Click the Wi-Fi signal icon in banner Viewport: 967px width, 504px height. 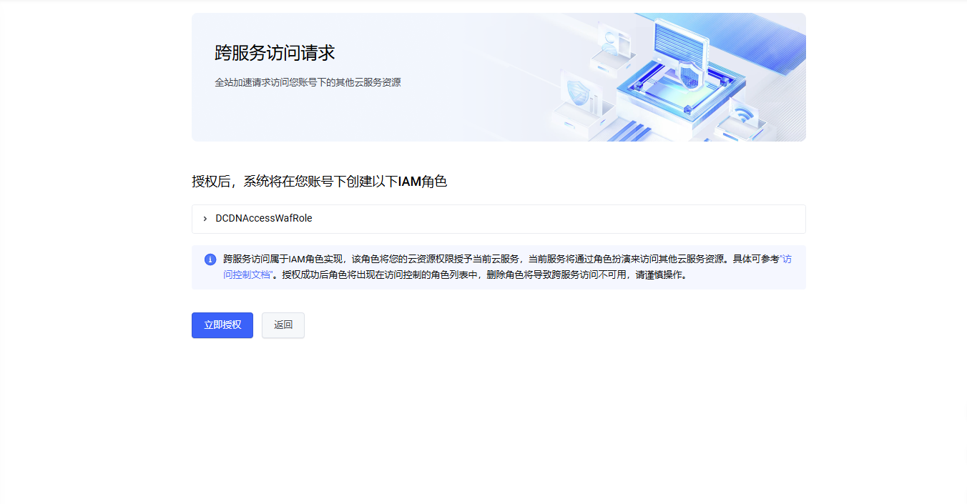coord(745,114)
